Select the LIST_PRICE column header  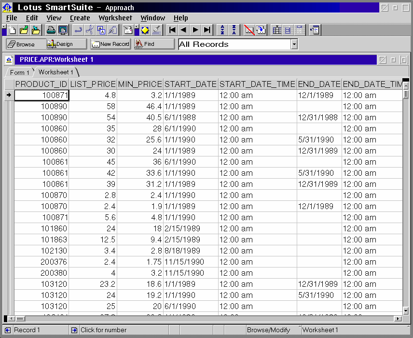(93, 84)
